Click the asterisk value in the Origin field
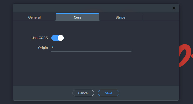 click(x=53, y=47)
